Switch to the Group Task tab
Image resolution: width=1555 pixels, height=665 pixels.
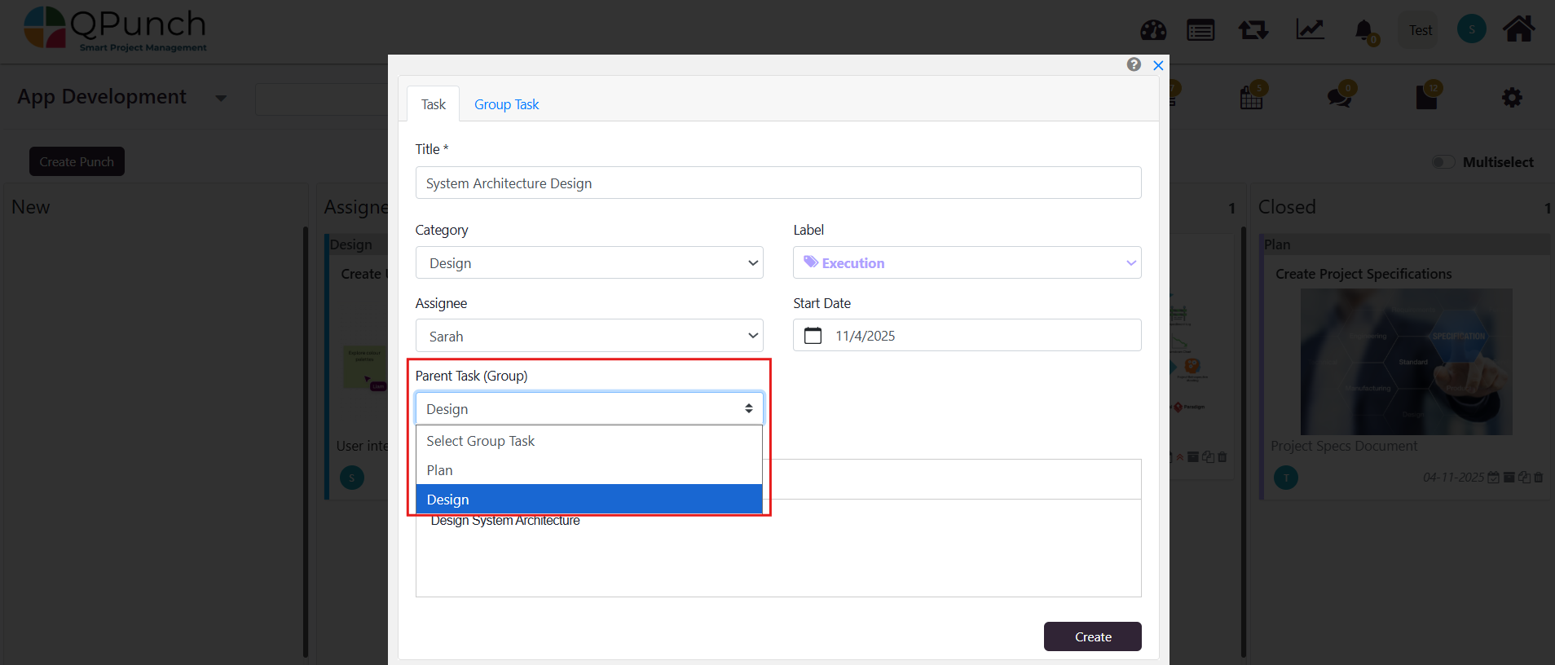pos(506,104)
